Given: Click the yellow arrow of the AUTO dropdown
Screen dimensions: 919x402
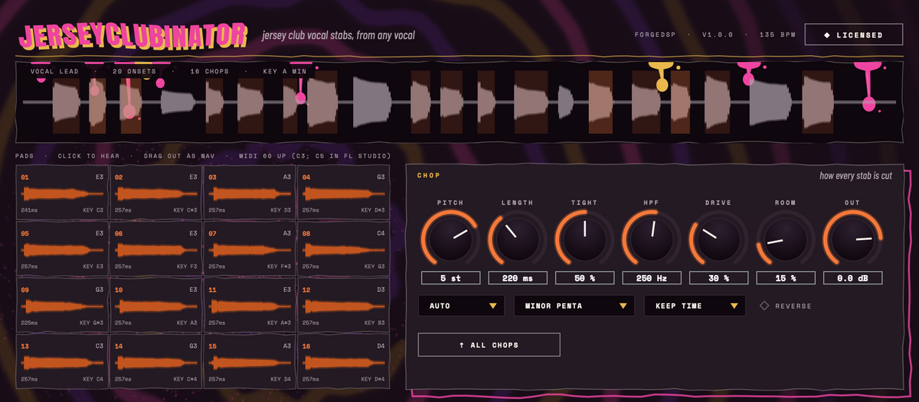Looking at the screenshot, I should pyautogui.click(x=492, y=306).
